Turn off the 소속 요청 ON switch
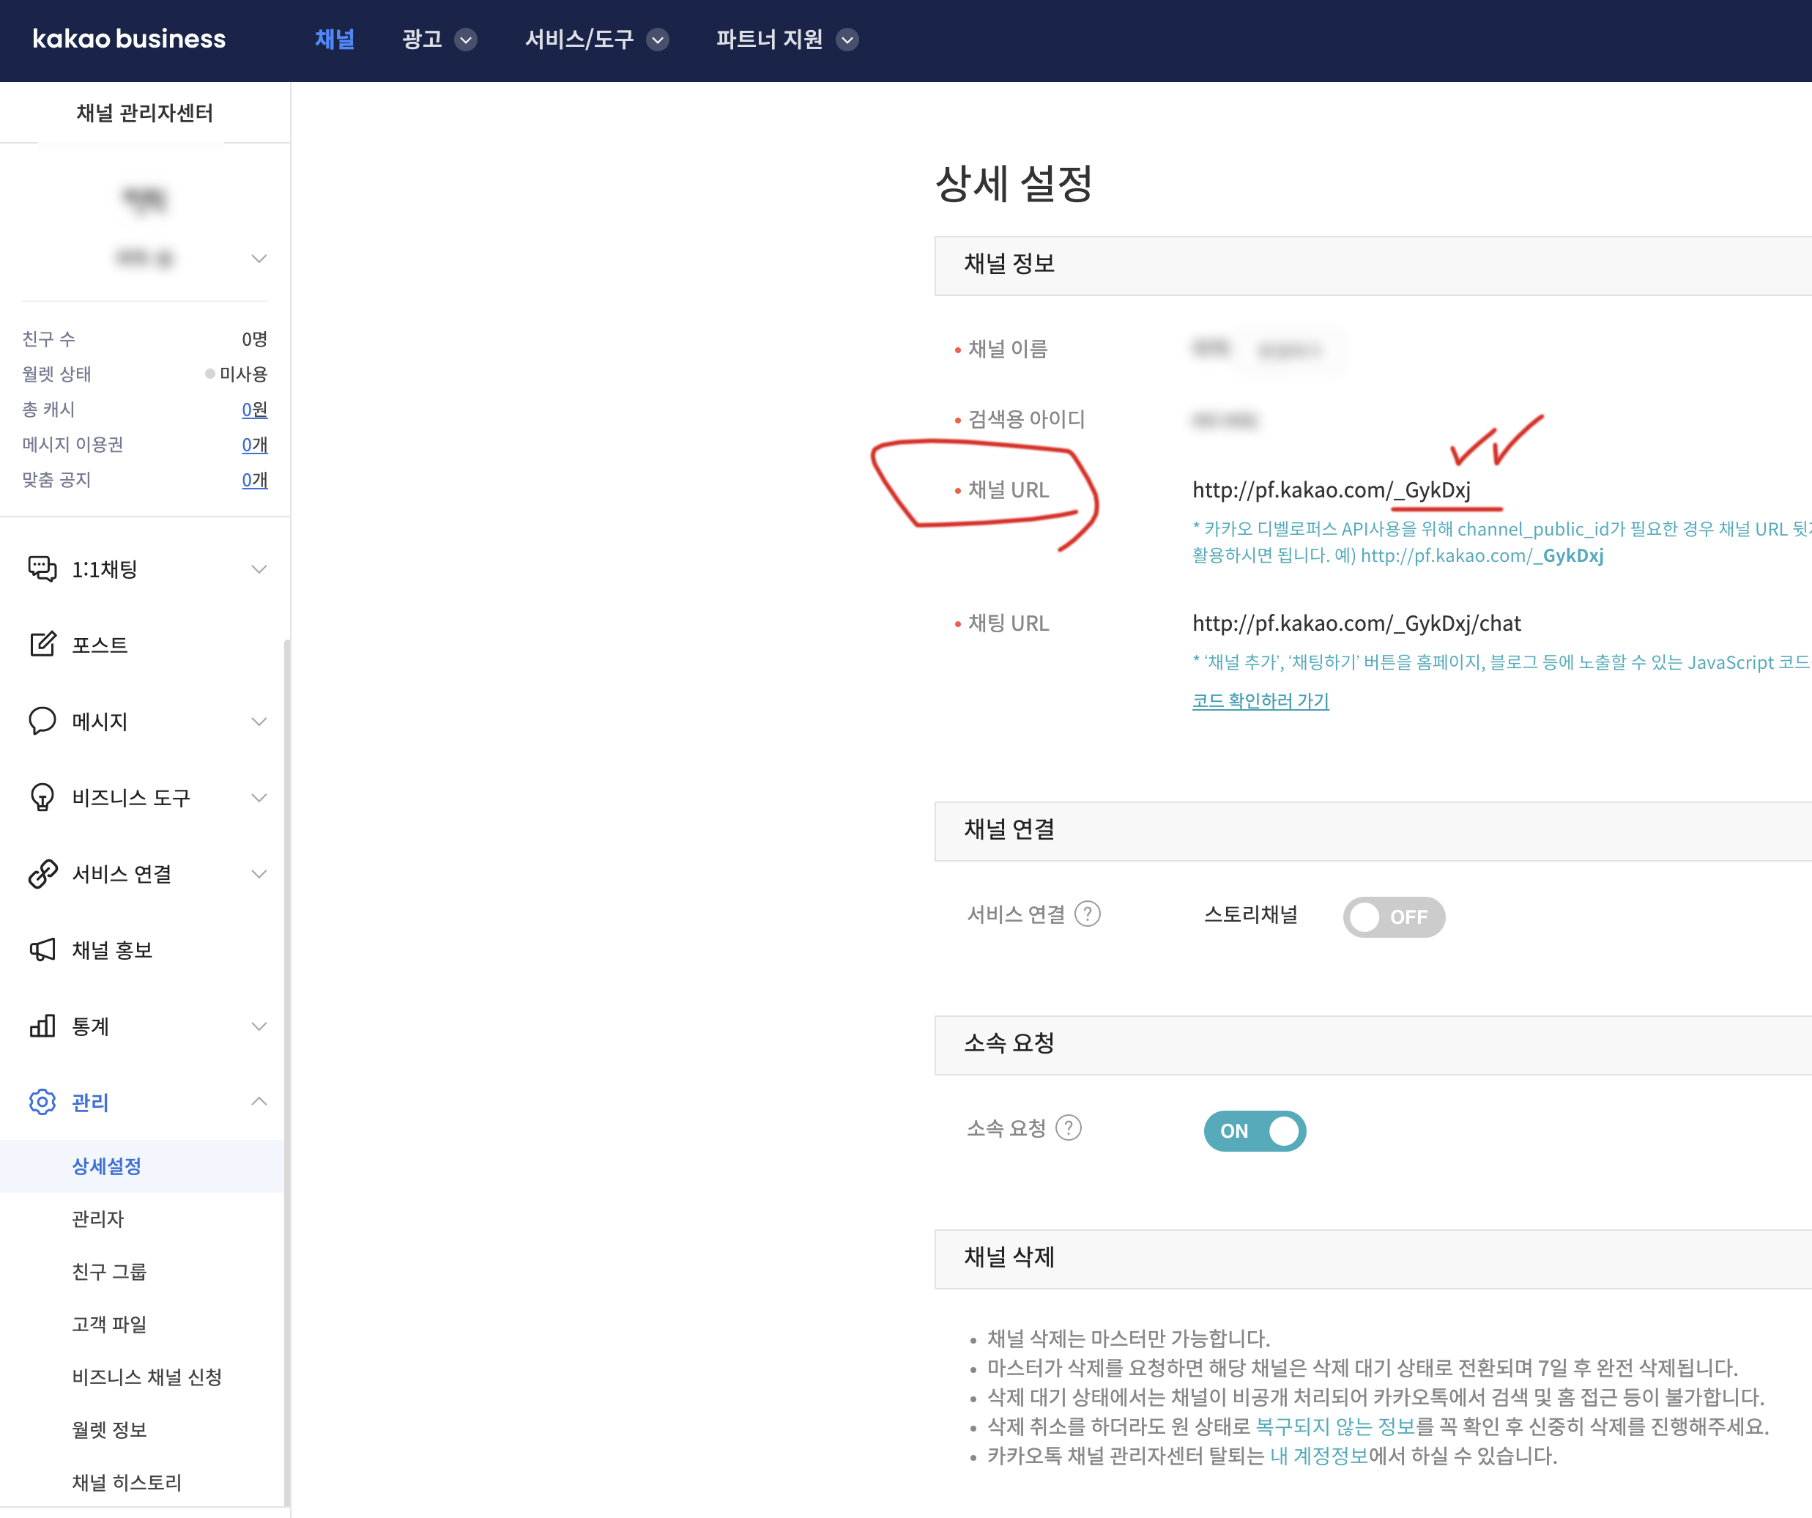1812x1518 pixels. coord(1254,1130)
